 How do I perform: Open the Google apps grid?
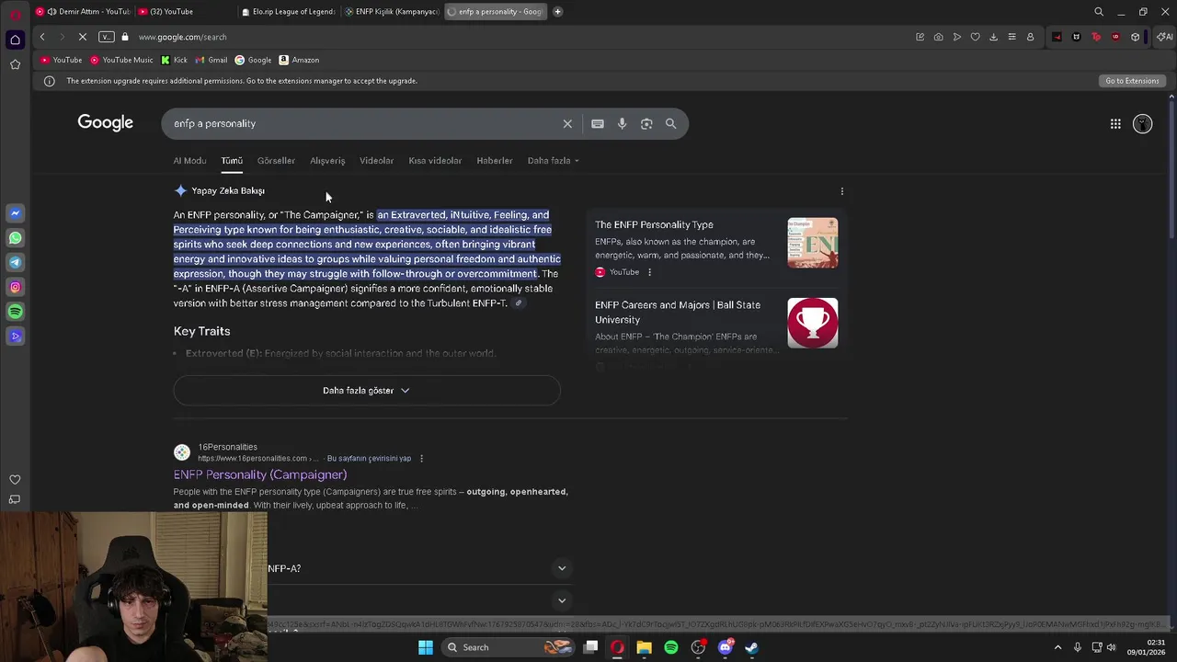[x=1115, y=124]
